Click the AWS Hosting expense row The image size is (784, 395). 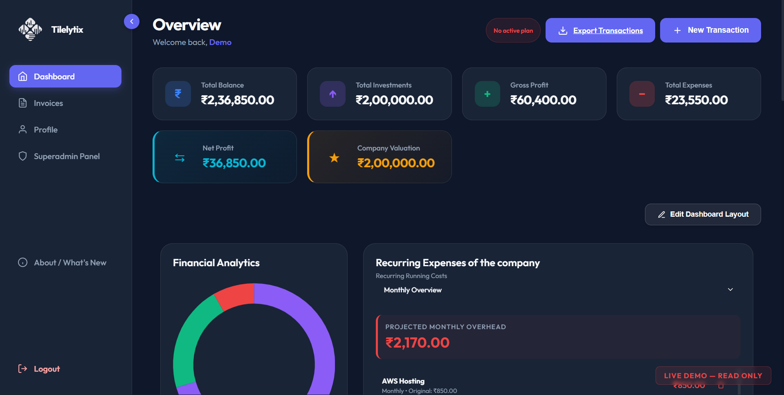coord(558,386)
